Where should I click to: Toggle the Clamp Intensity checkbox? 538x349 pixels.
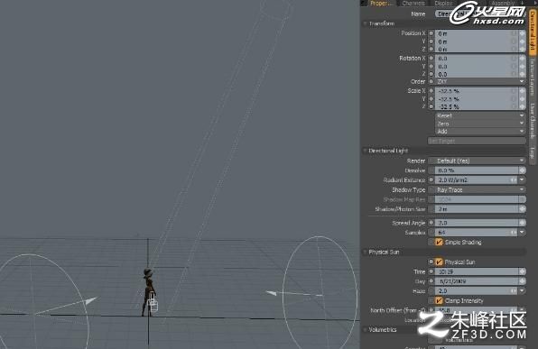coord(439,300)
